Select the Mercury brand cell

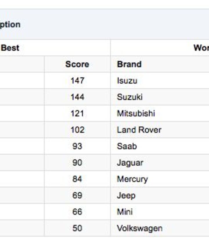coord(132,179)
